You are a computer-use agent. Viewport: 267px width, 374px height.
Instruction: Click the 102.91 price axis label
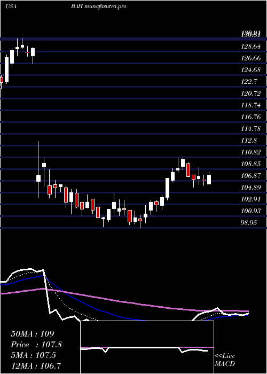(x=251, y=199)
